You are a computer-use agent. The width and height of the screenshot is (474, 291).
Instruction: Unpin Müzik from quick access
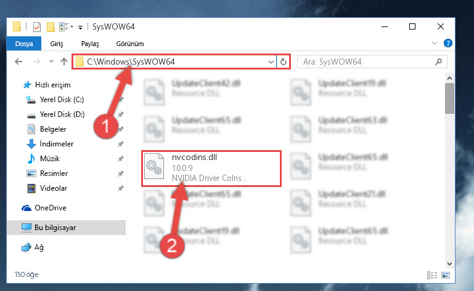tap(121, 159)
